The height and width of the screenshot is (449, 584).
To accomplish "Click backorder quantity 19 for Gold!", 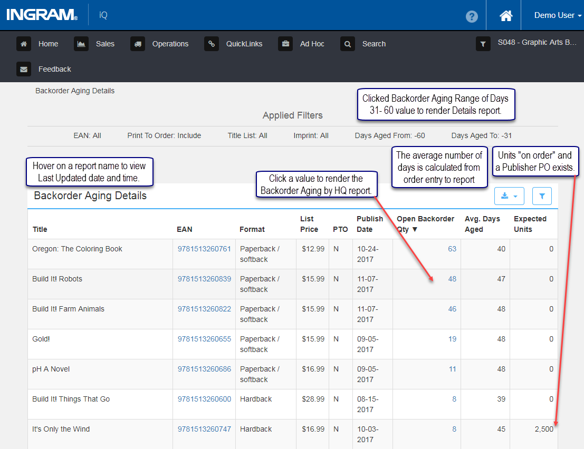I will tap(452, 339).
